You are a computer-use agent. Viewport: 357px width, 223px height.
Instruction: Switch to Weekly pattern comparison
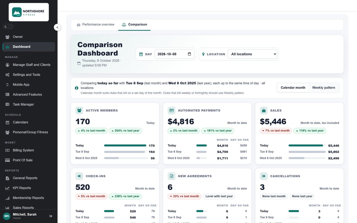tap(324, 88)
